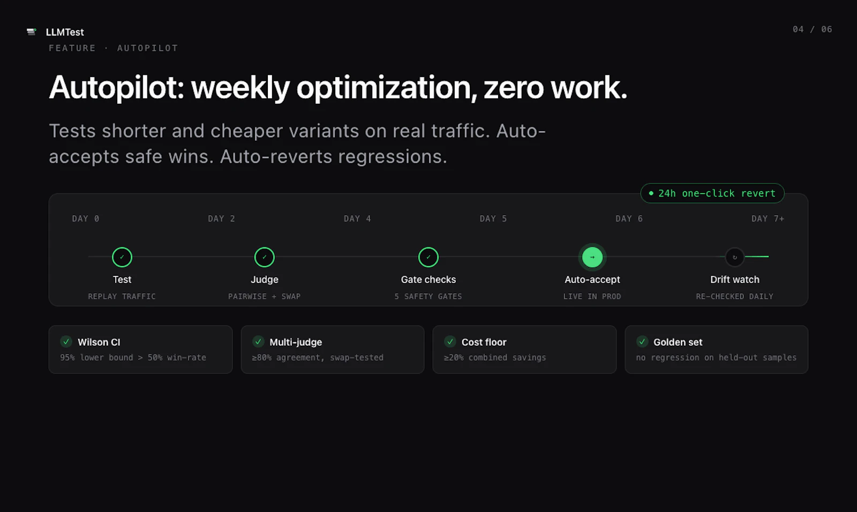Select the Golden set card title
The image size is (857, 512).
[678, 342]
